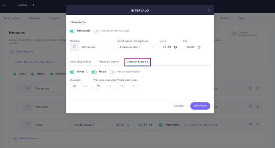
Task: Remove the Lun–Dom schedule tab with its x
Action: coord(54,62)
